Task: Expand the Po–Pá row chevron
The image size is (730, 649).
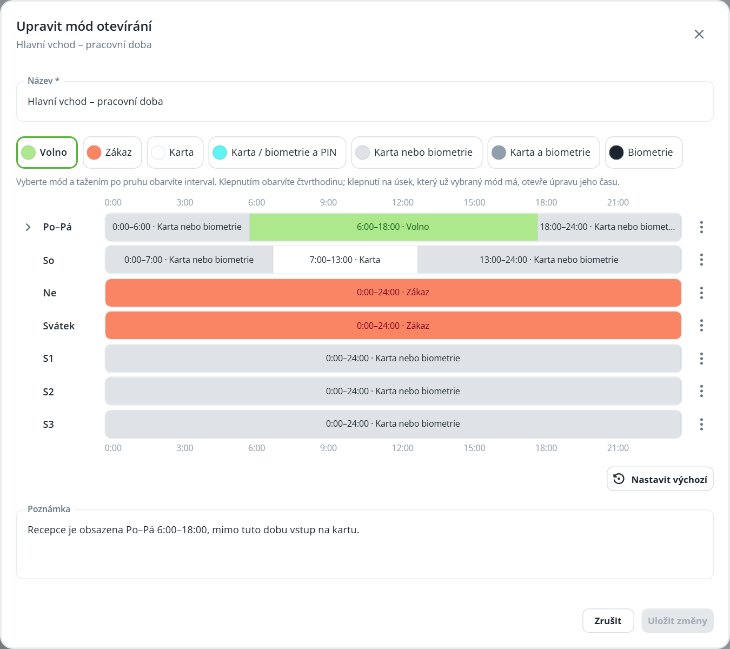Action: click(28, 227)
